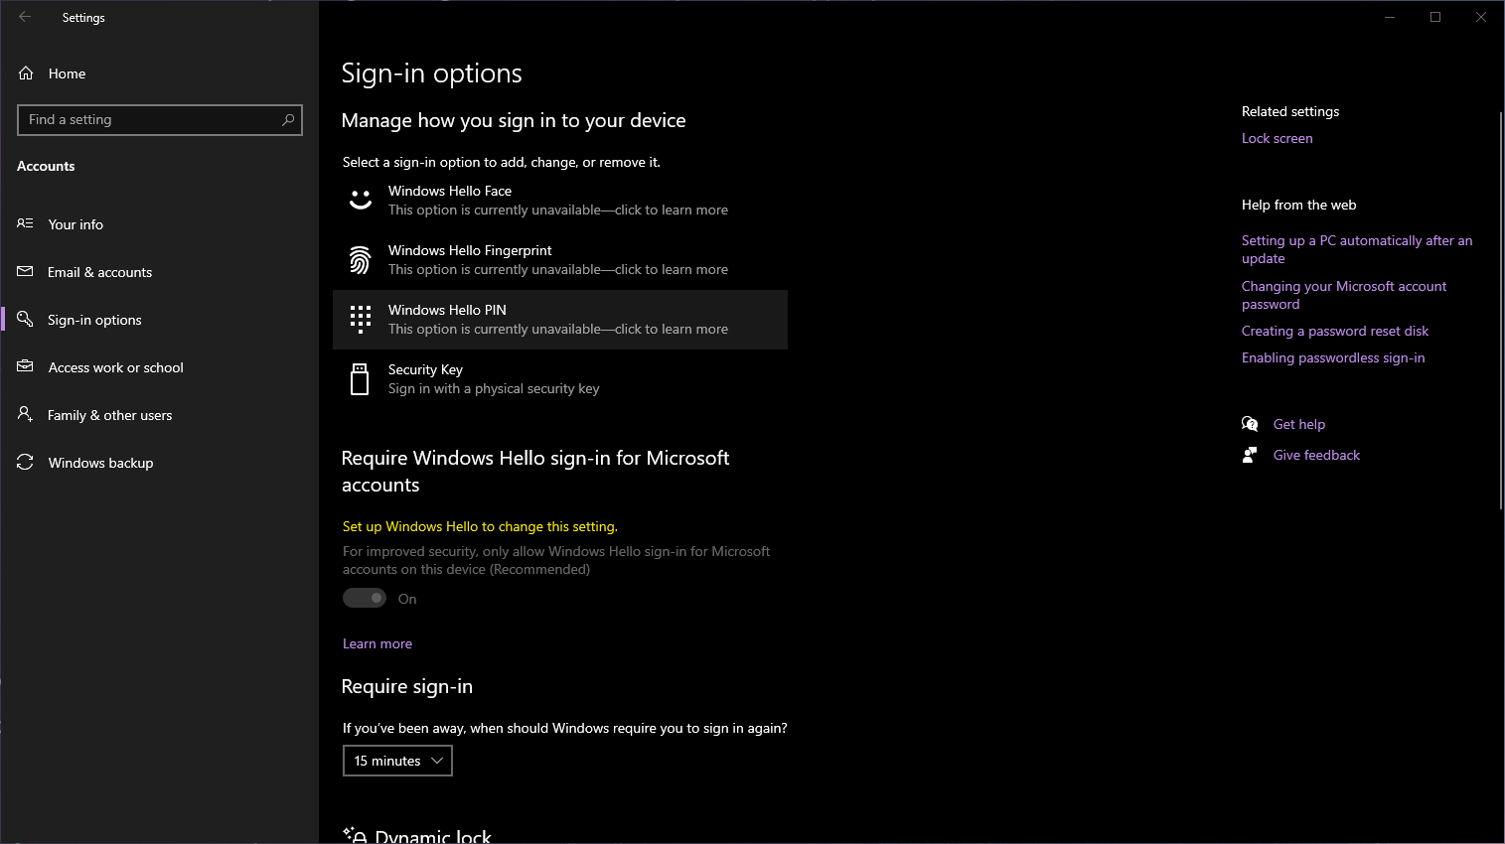
Task: Open the 15 minutes require sign-in dropdown
Action: pos(397,761)
